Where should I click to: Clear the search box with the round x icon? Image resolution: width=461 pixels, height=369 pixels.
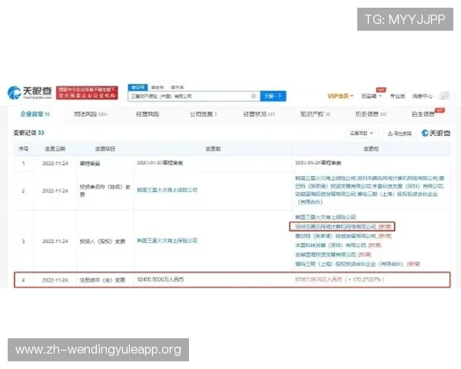(254, 96)
